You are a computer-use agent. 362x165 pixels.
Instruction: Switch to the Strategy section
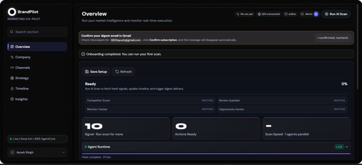tap(37, 78)
